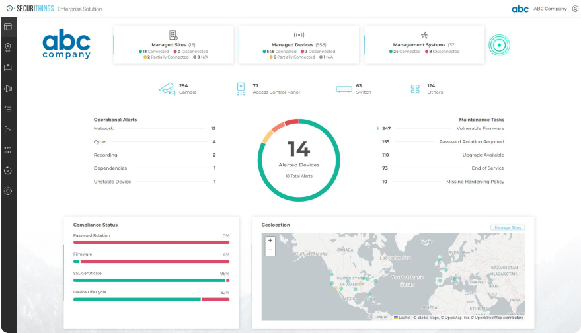The width and height of the screenshot is (581, 333).
Task: Open Password Rotation Required task
Action: tap(443, 142)
